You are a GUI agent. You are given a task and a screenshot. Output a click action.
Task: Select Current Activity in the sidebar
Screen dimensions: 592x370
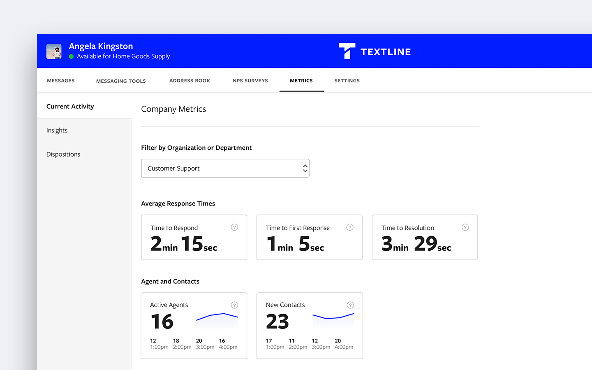pyautogui.click(x=70, y=106)
